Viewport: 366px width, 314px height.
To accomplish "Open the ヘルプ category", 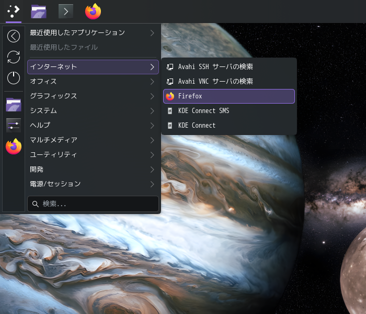I will coord(93,126).
